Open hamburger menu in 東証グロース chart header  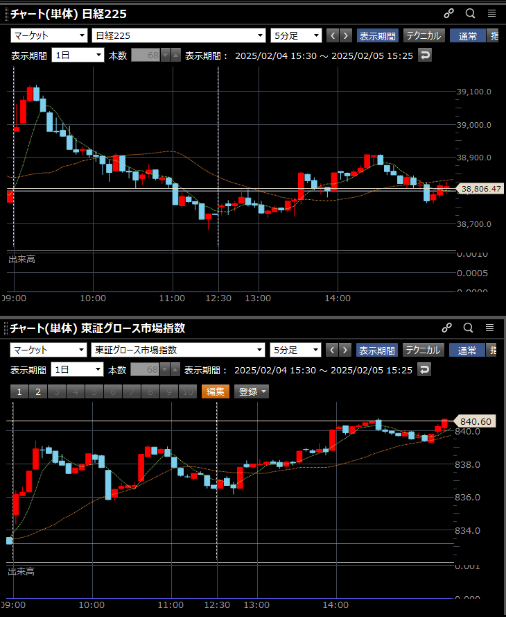click(489, 328)
